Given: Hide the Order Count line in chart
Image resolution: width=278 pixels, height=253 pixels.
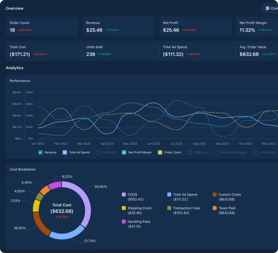Looking at the screenshot, I should [x=160, y=152].
